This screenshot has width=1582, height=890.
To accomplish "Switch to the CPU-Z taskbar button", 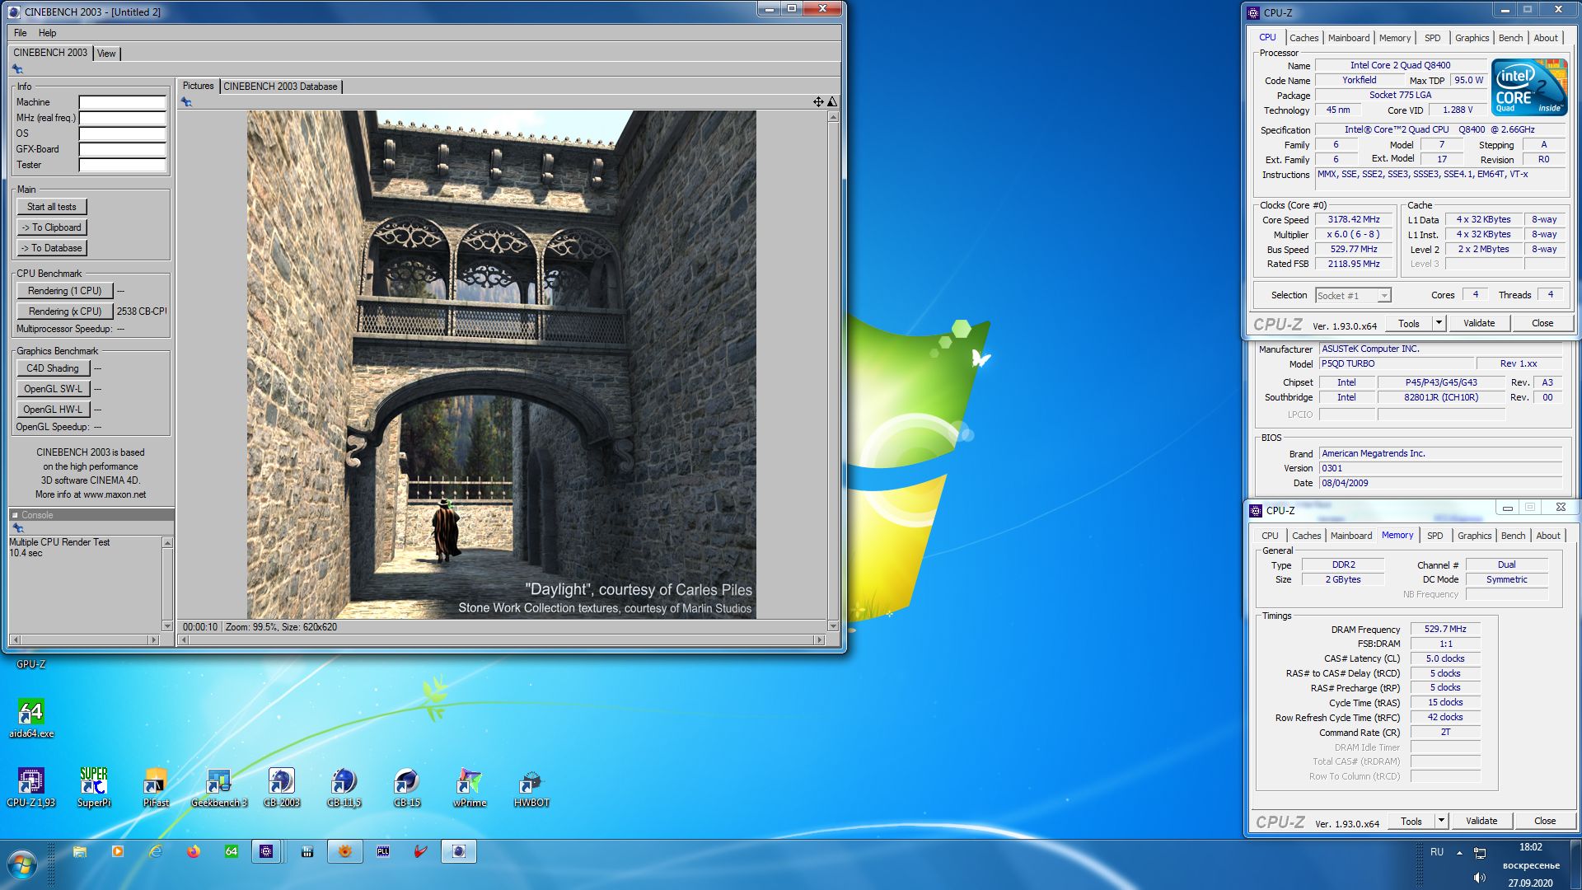I will pyautogui.click(x=266, y=852).
